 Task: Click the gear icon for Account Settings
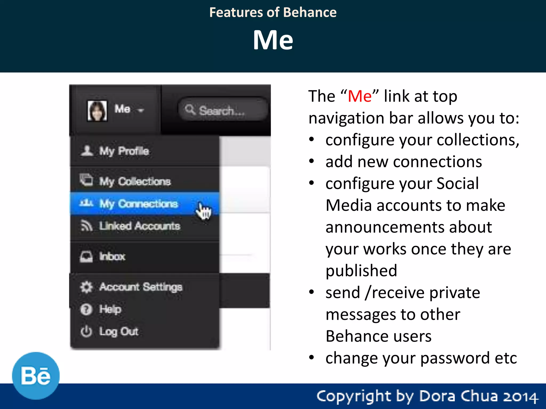point(86,287)
